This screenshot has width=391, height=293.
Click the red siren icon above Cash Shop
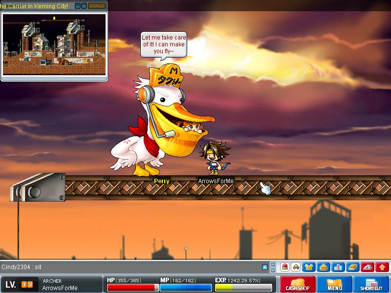(x=285, y=267)
